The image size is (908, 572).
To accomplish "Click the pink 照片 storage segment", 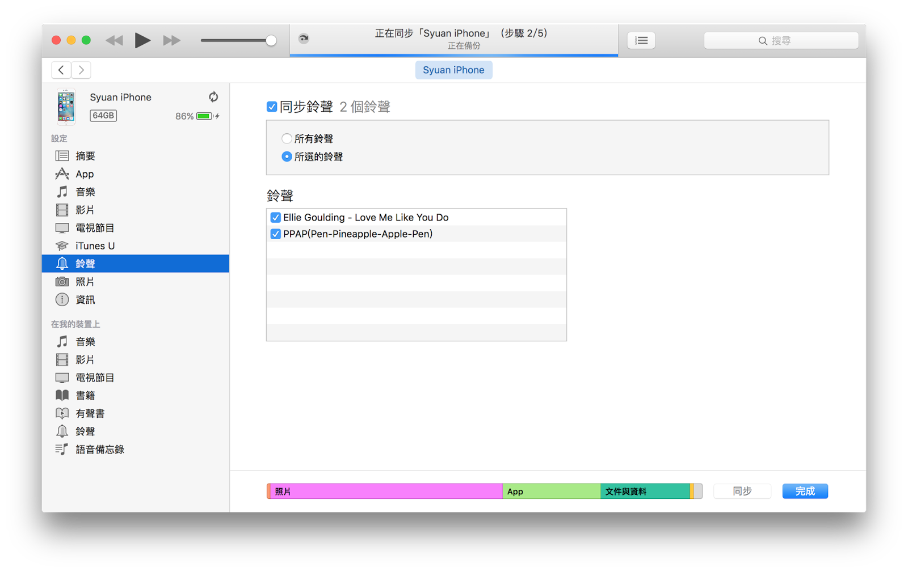I will coord(386,492).
